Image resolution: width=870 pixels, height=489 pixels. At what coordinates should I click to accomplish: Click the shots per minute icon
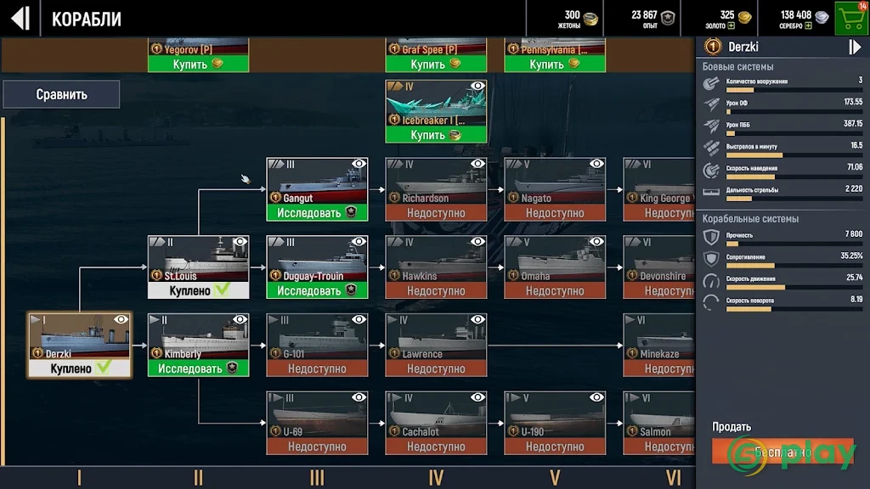pos(711,148)
